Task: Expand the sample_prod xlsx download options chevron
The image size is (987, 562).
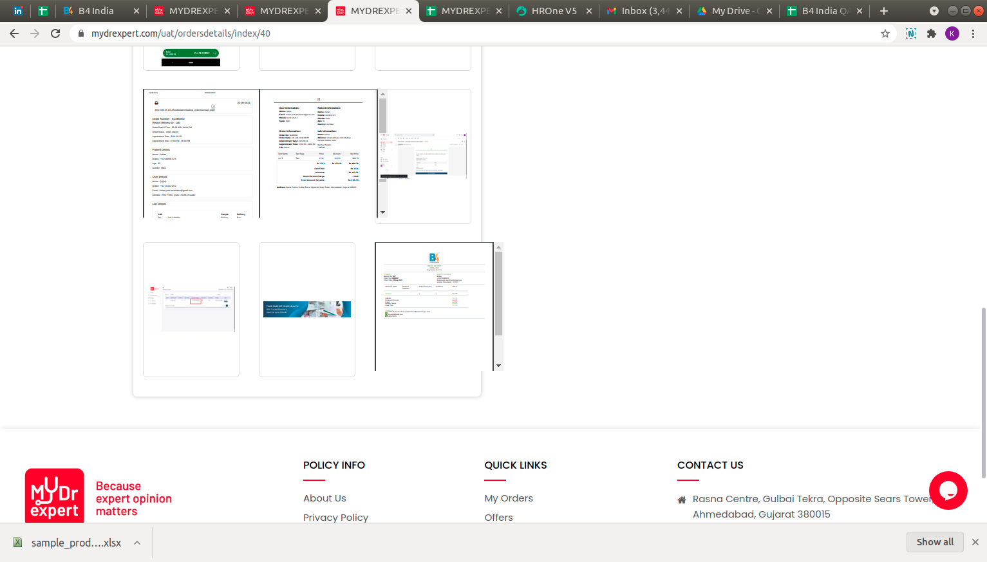Action: (137, 543)
